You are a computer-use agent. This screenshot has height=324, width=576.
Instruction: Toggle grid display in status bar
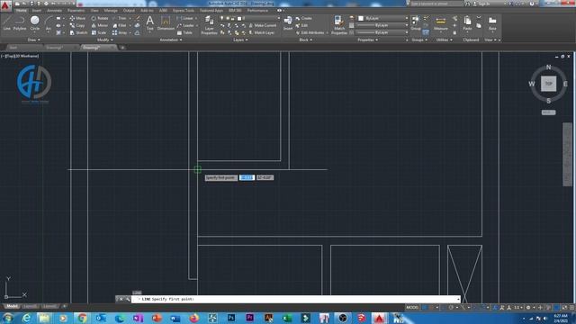point(425,308)
